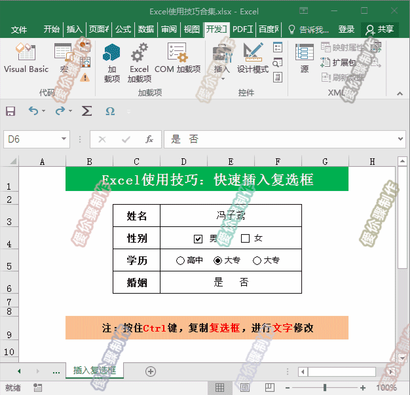Click the XML Import icon
This screenshot has width=410, height=395.
376,47
